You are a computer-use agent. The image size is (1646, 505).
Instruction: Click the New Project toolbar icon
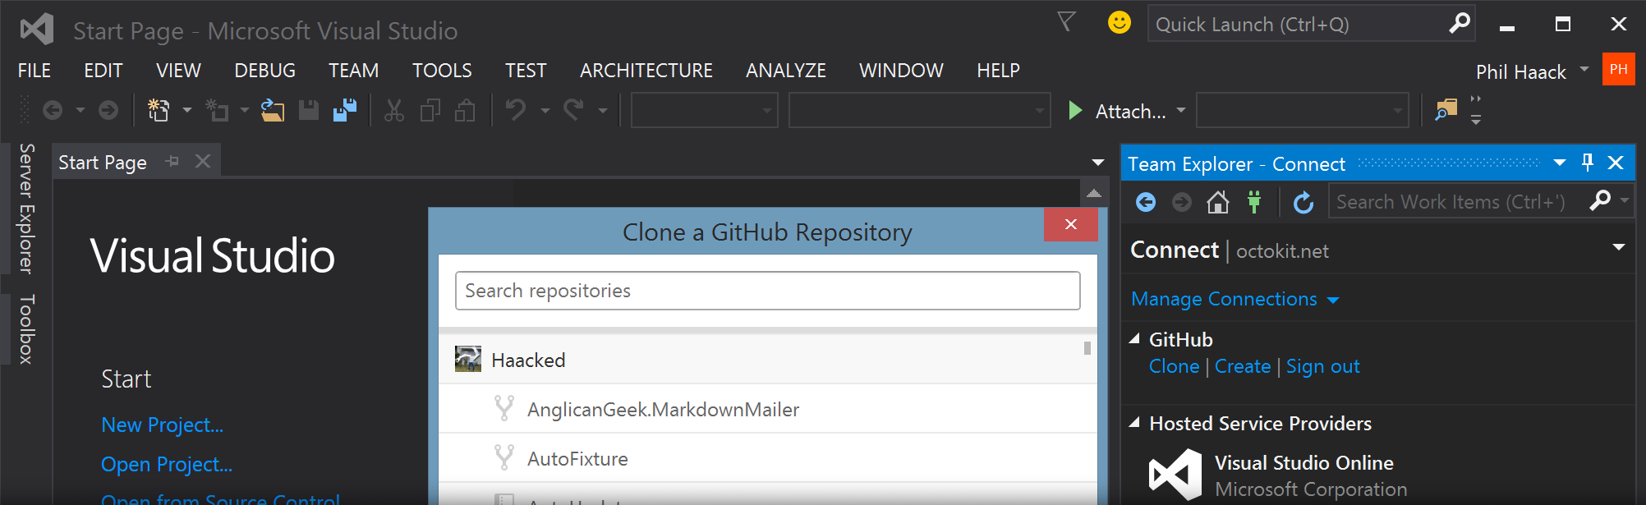pyautogui.click(x=158, y=110)
